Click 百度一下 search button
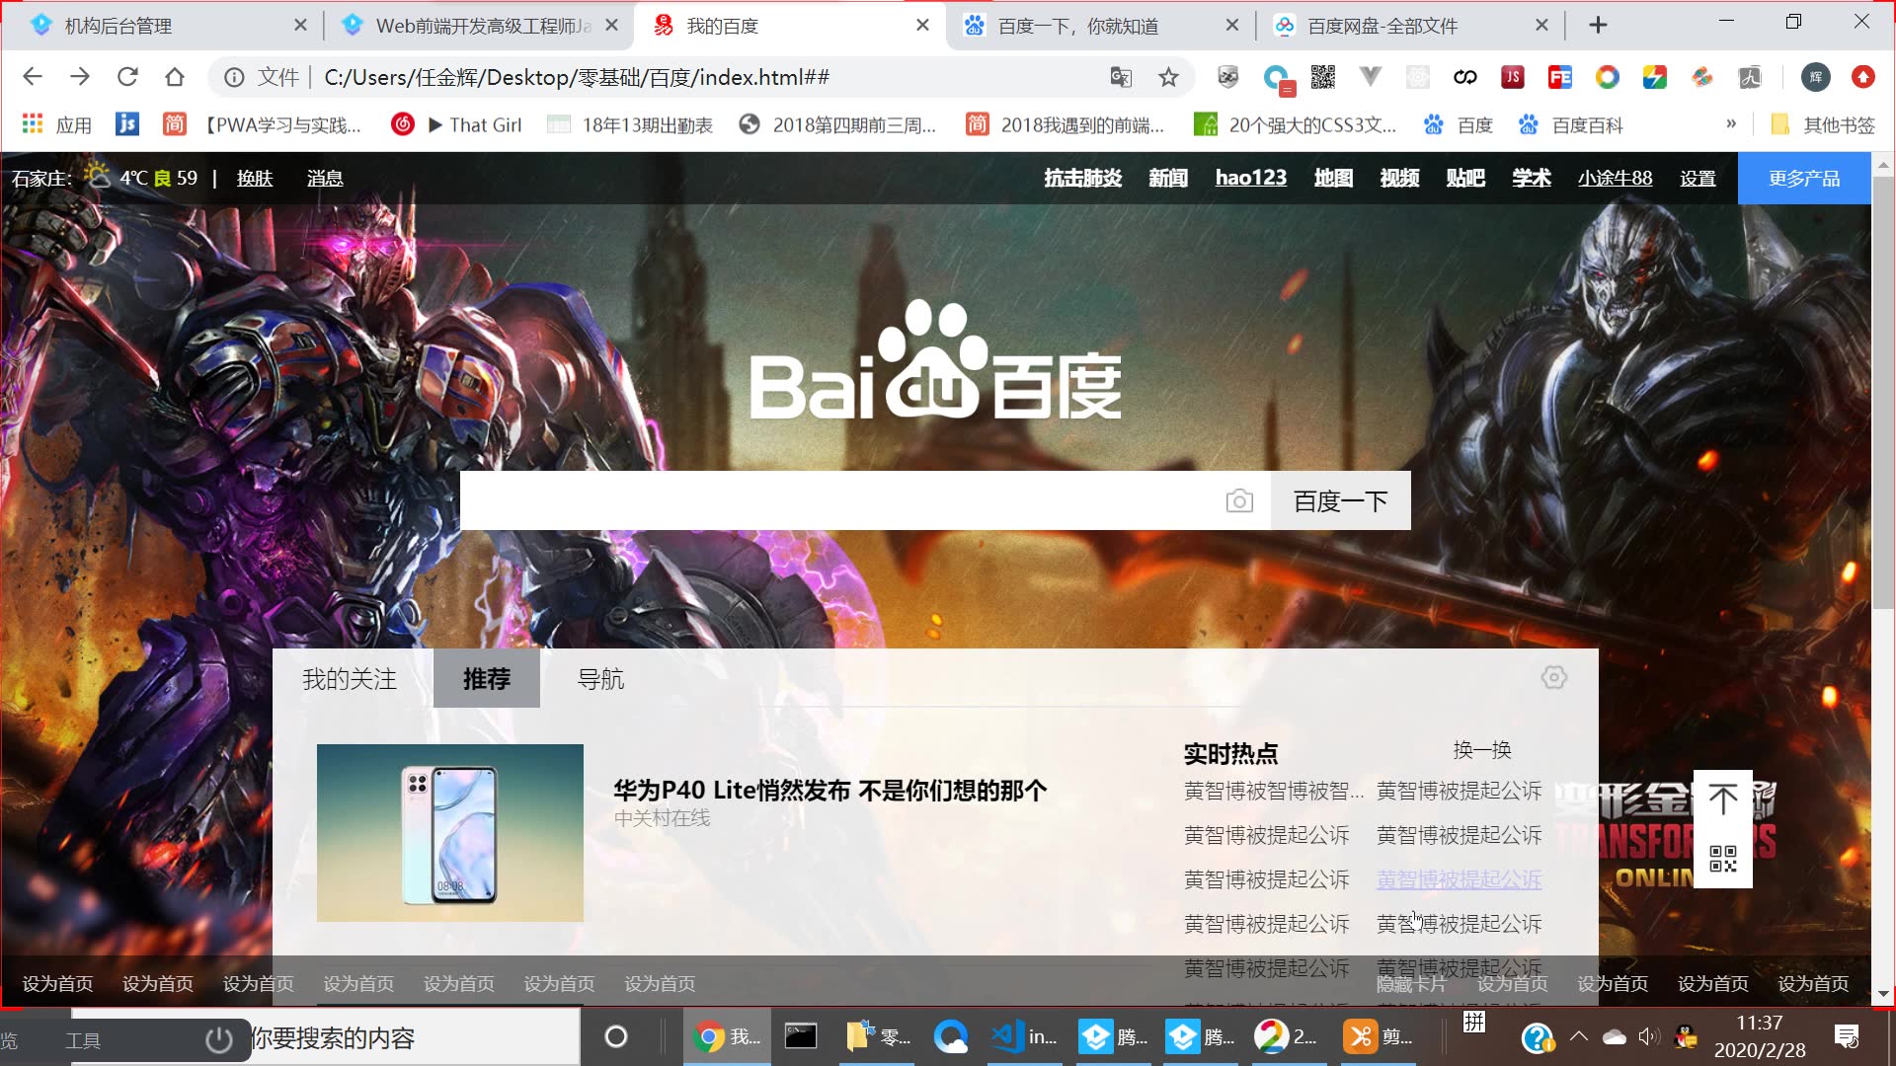The image size is (1896, 1066). 1339,501
